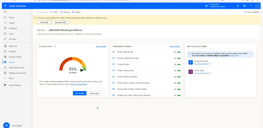Select the Turkey_Burger field row

point(146,64)
